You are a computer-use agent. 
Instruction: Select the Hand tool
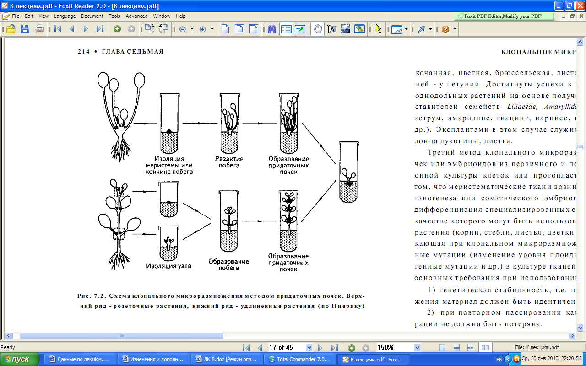click(317, 29)
